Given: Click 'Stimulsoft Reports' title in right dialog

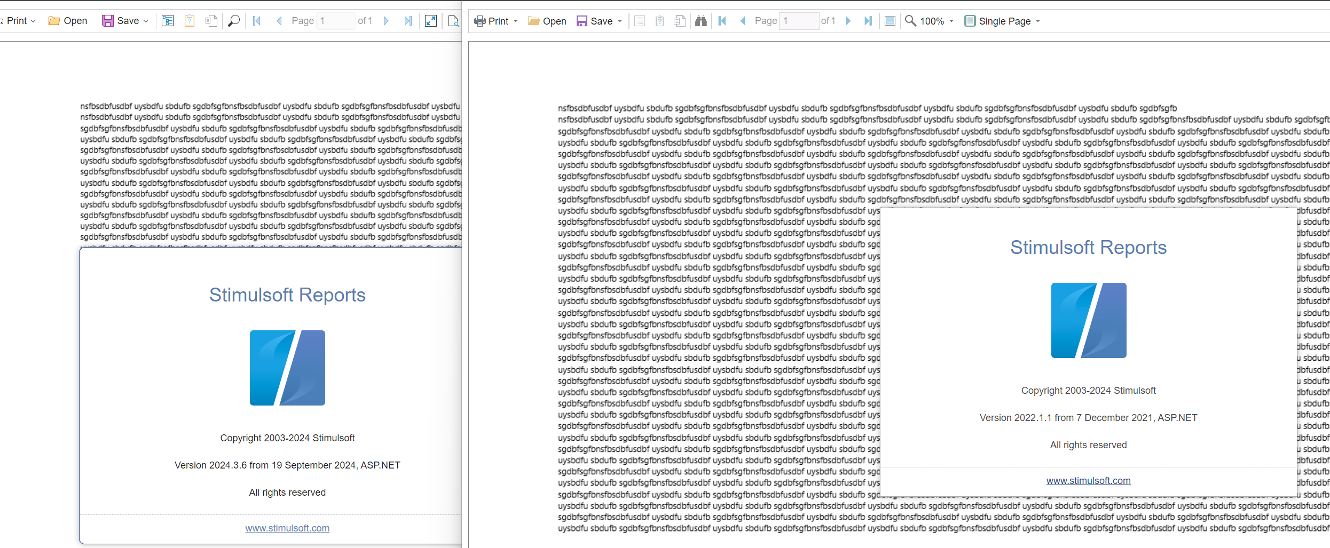Looking at the screenshot, I should (1088, 247).
